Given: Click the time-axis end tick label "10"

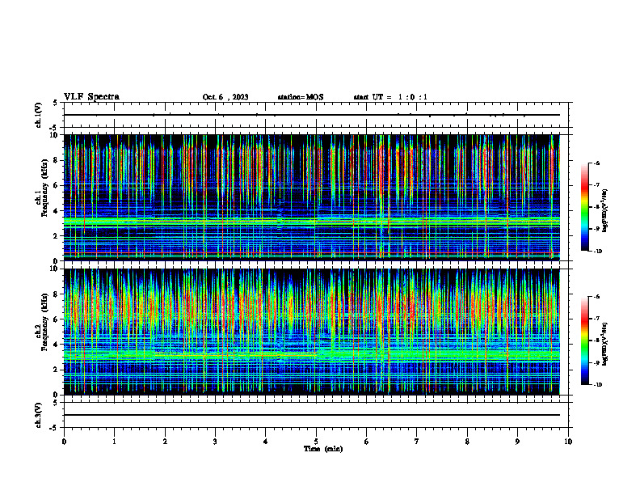Looking at the screenshot, I should (x=568, y=442).
